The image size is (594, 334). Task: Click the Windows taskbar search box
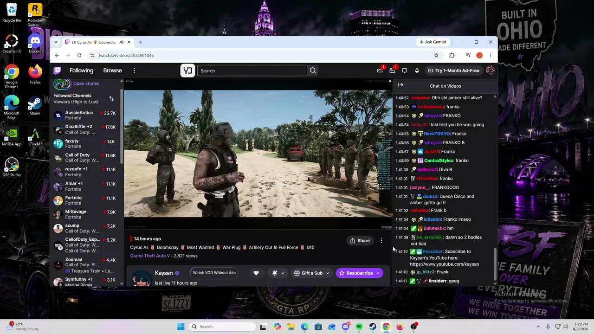[x=223, y=327]
